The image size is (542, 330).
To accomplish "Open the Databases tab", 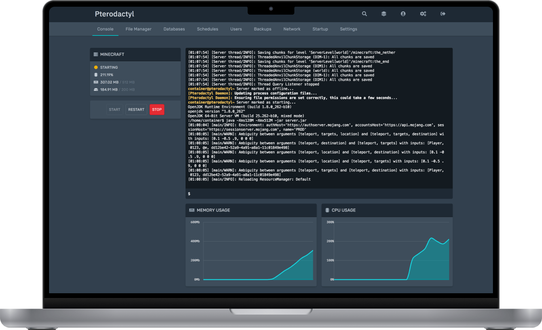I will [174, 29].
